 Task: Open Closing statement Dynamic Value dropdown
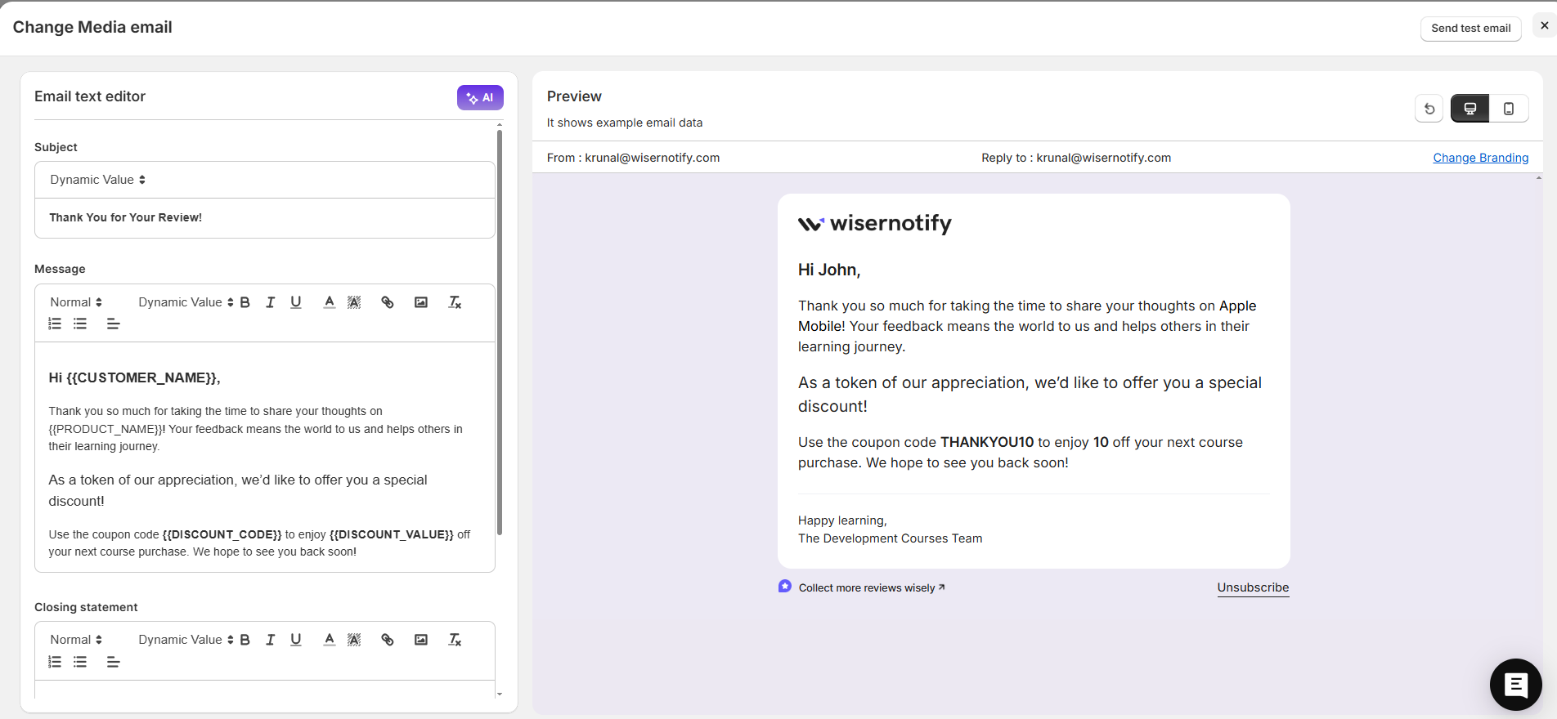tap(186, 640)
